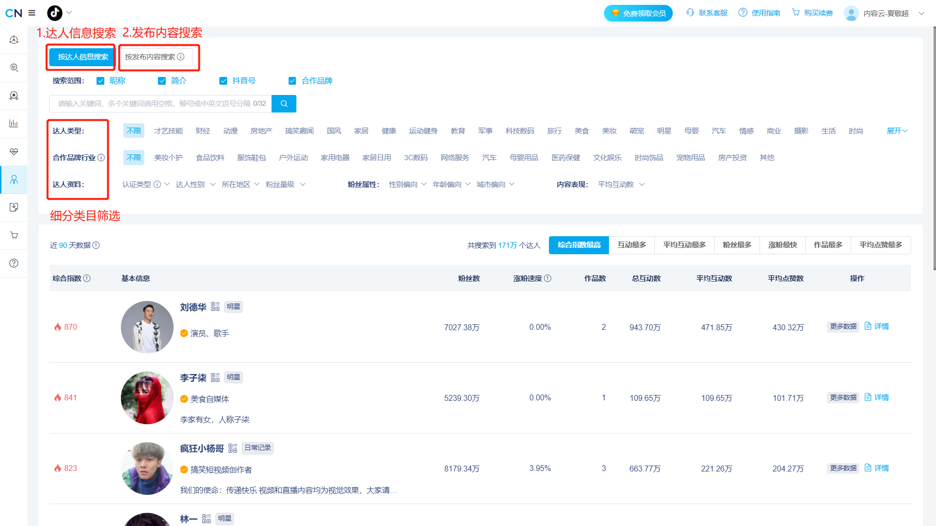Select 3C数码 brand industry filter
This screenshot has height=526, width=936.
click(415, 158)
